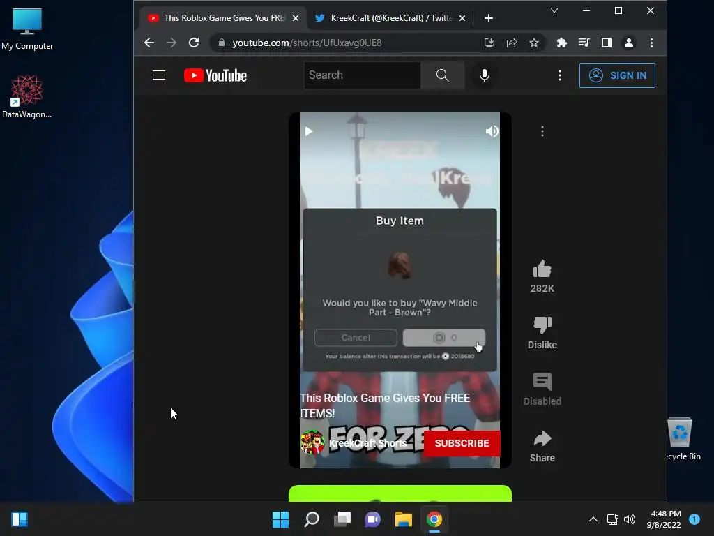Toggle the Chrome side panel

pos(607,43)
